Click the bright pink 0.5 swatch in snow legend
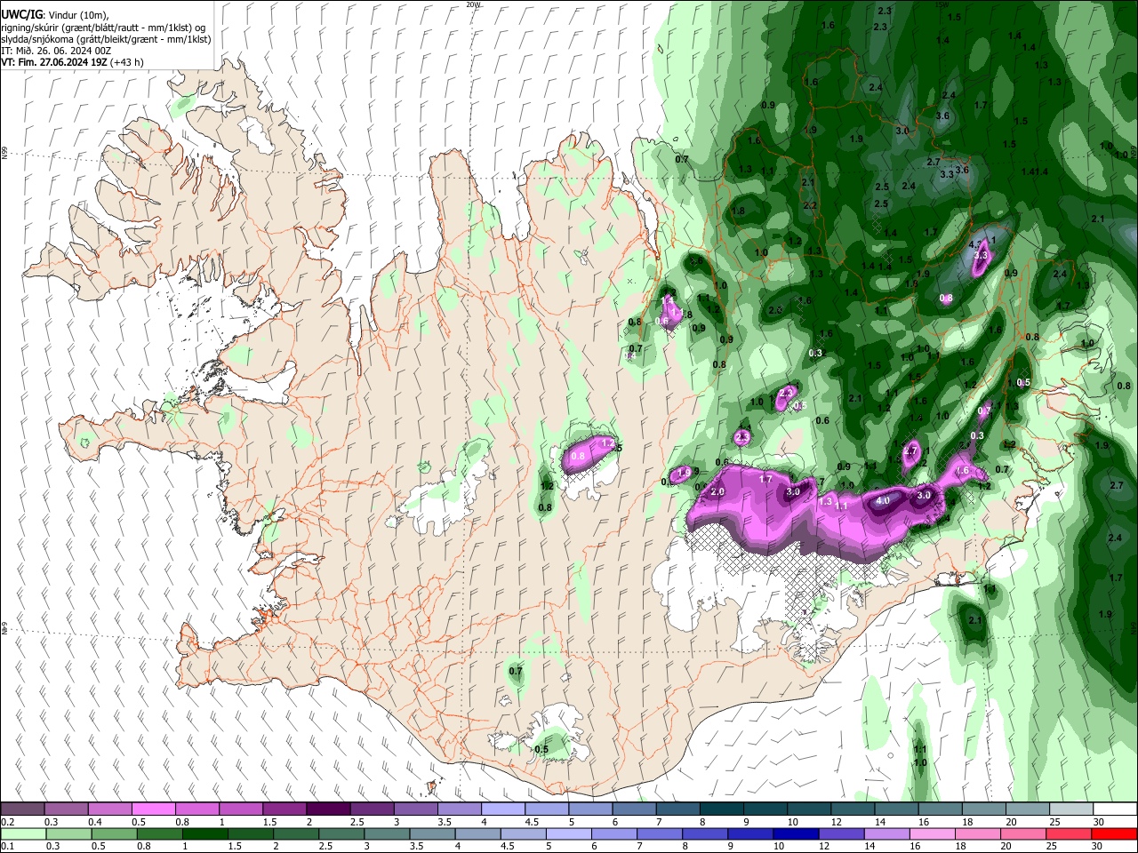This screenshot has height=853, width=1138. (x=153, y=809)
